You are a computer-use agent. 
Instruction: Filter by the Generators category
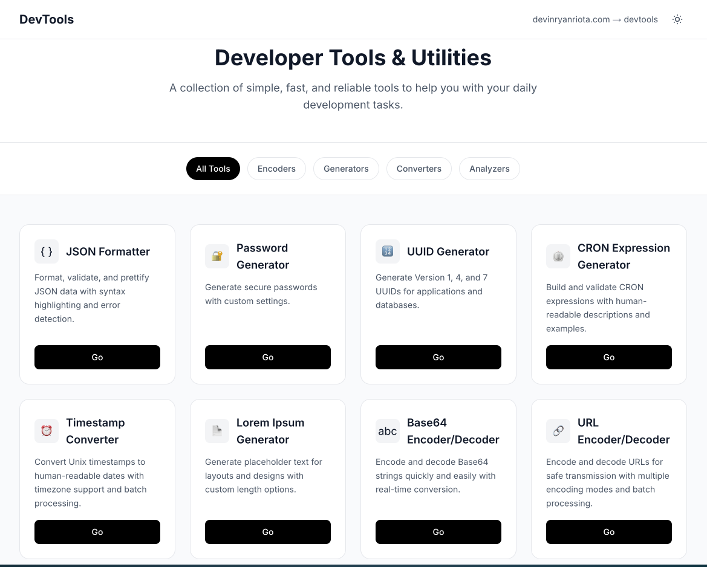click(x=346, y=169)
